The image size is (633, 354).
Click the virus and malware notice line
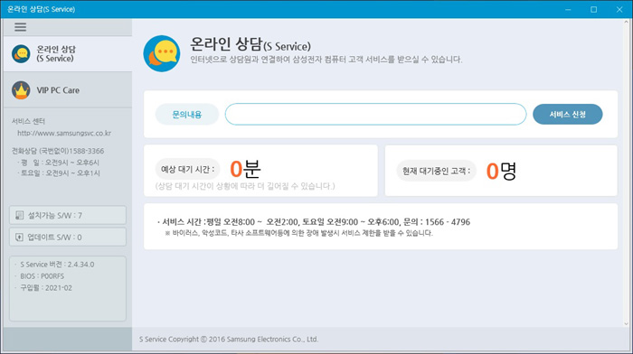(x=298, y=233)
